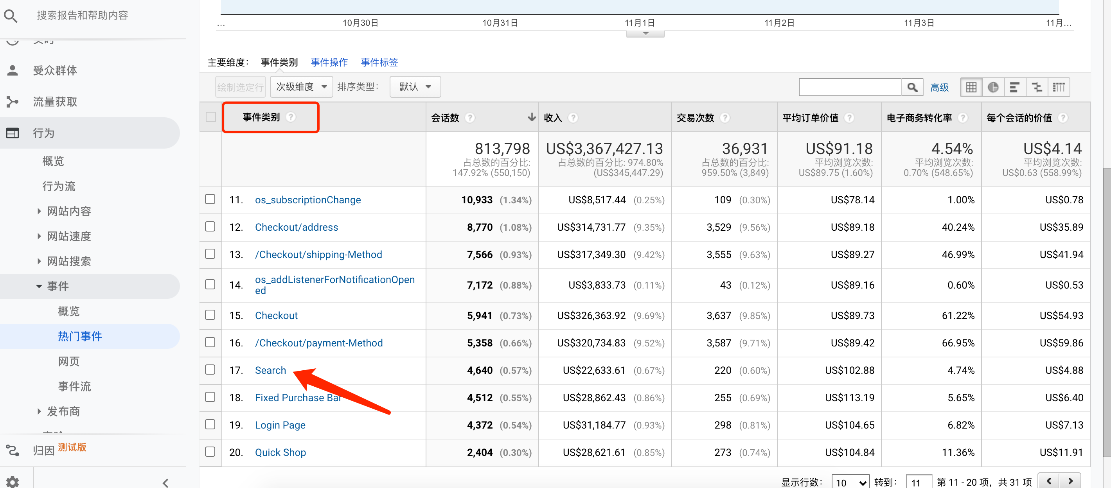Run the table search magnifier button
Image resolution: width=1111 pixels, height=488 pixels.
[912, 88]
